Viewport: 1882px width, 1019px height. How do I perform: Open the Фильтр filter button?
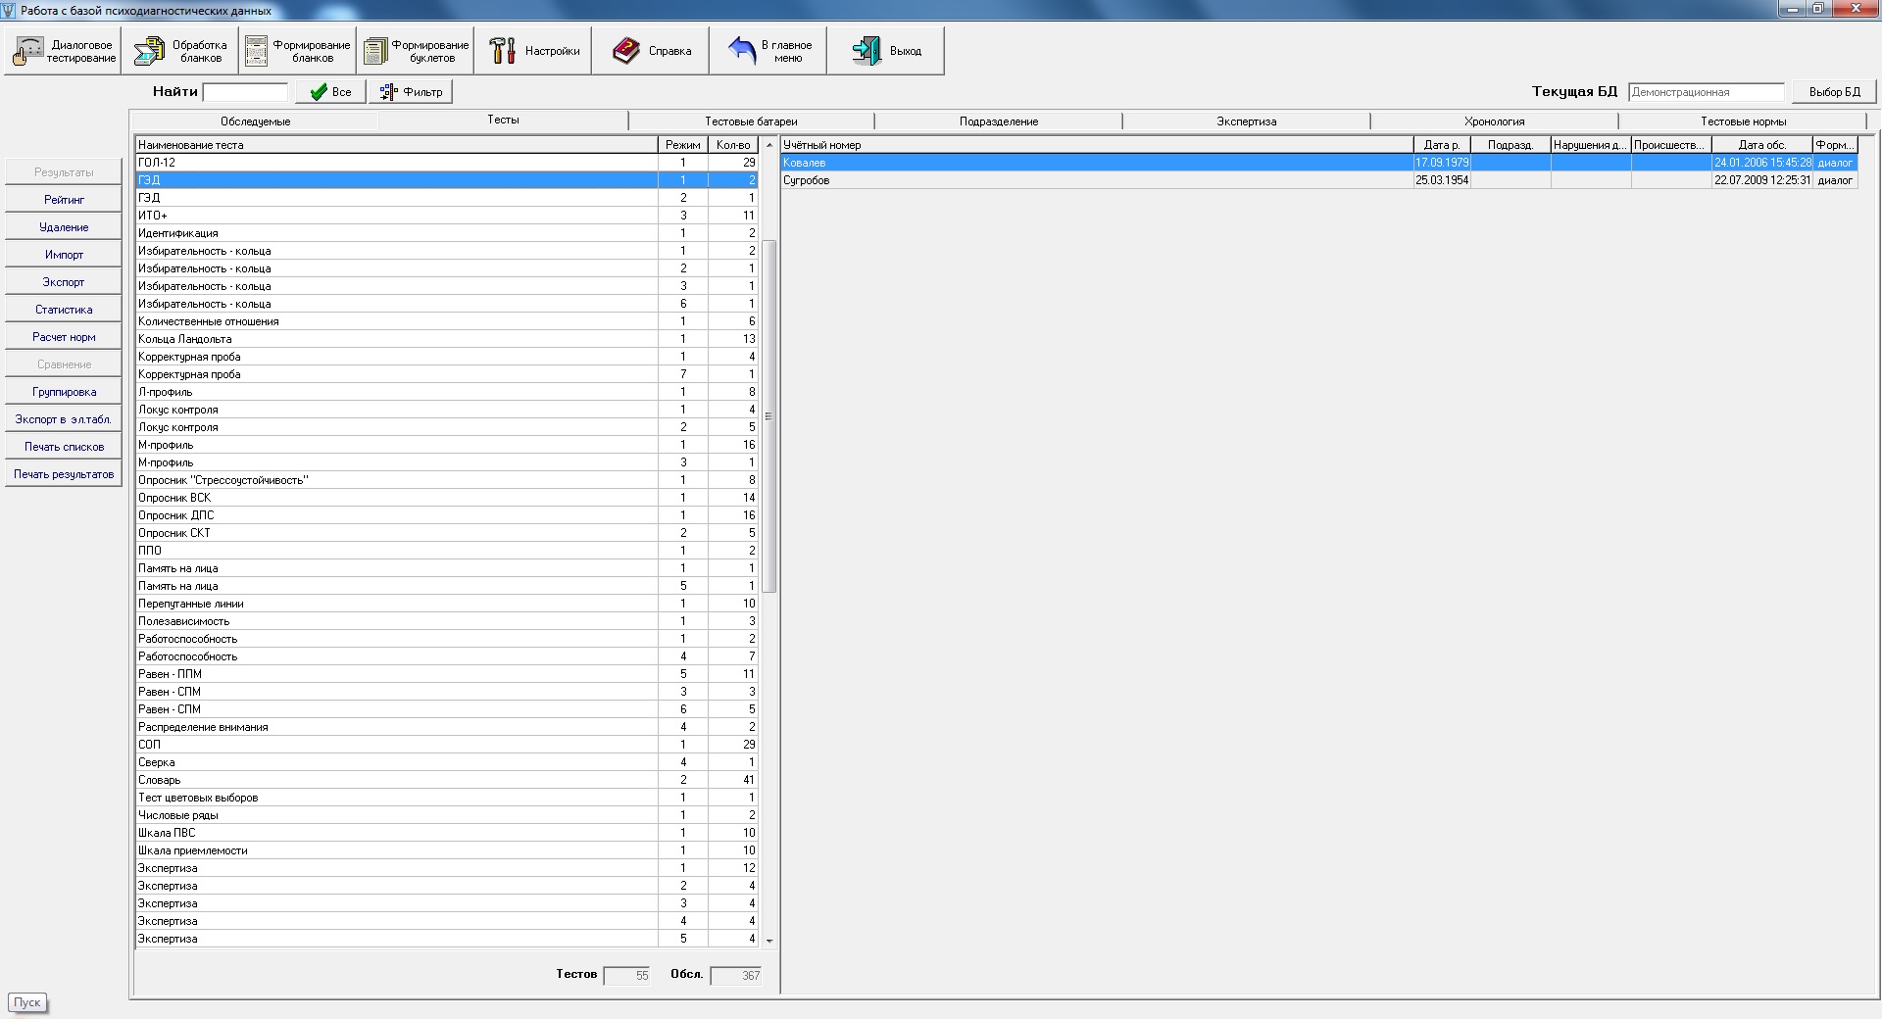[x=411, y=92]
